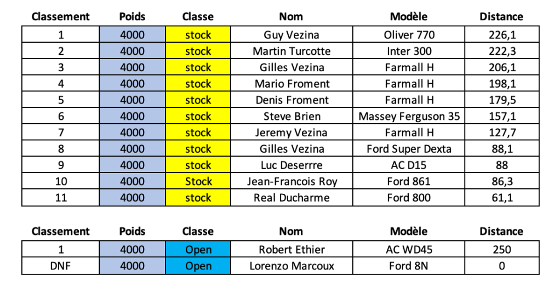Click the Lorenzo Marcoux name cell
The width and height of the screenshot is (560, 288).
[292, 266]
